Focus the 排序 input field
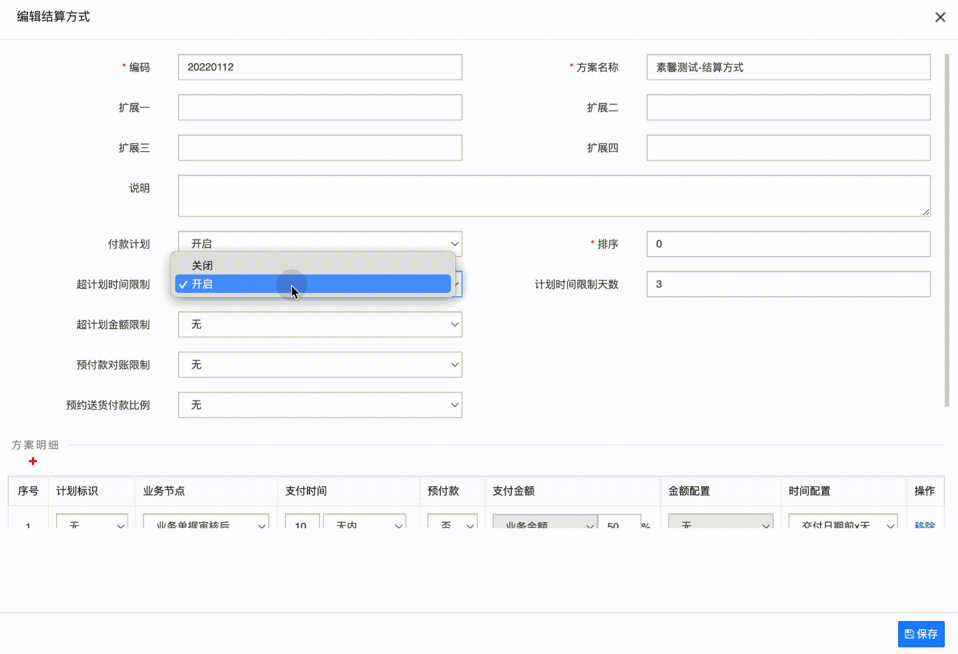This screenshot has width=958, height=654. point(788,243)
